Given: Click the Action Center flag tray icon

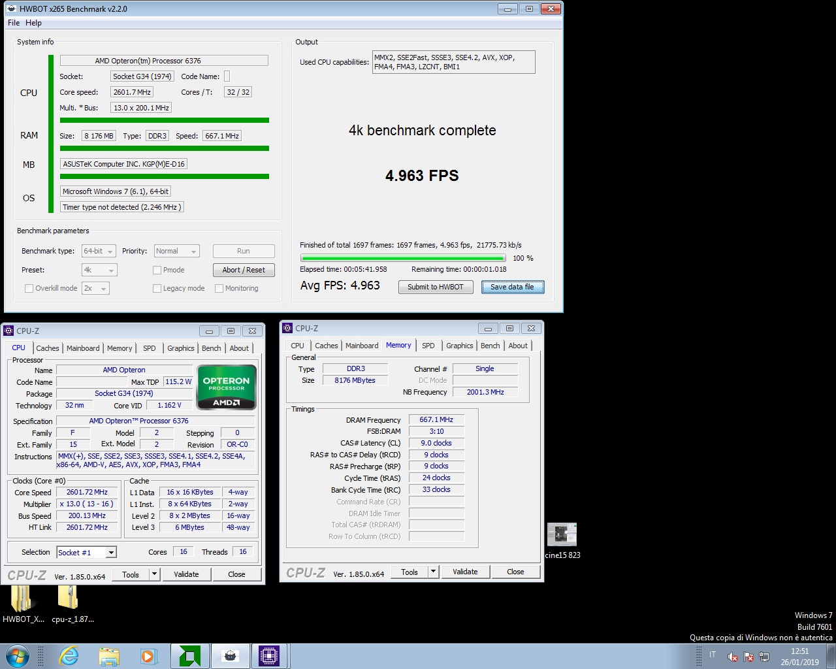Looking at the screenshot, I should point(748,657).
